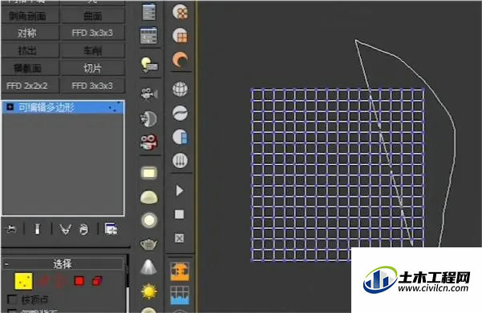Click the blue water grid icon

tap(180, 295)
